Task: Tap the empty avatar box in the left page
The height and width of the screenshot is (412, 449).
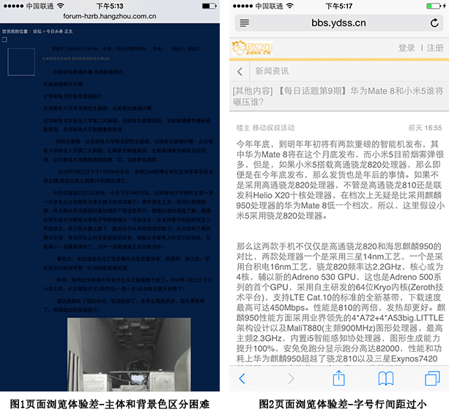Action: (x=21, y=62)
